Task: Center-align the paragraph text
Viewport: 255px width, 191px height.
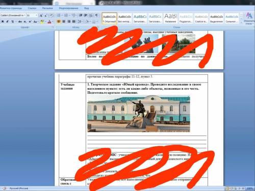Action: click(x=64, y=21)
